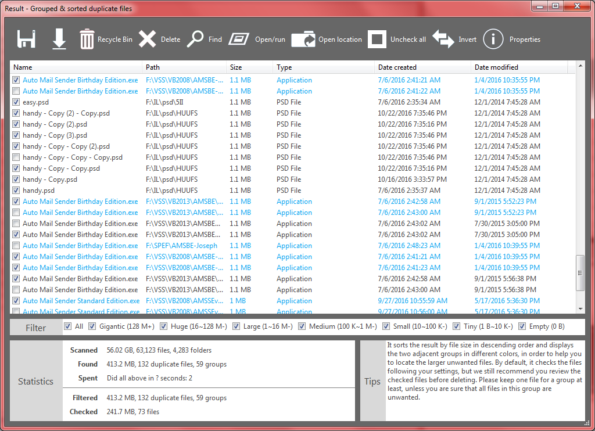The height and width of the screenshot is (431, 595).
Task: Toggle the Huge (16~128 M-) filter
Action: pyautogui.click(x=163, y=326)
